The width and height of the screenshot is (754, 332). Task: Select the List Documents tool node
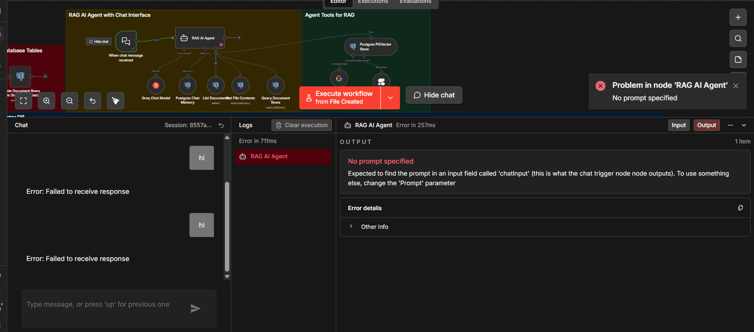pos(216,85)
